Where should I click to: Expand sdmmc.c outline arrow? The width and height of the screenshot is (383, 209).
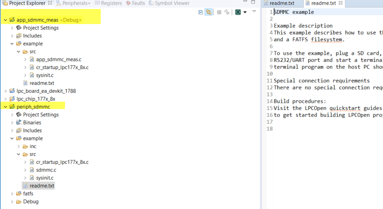[25, 170]
